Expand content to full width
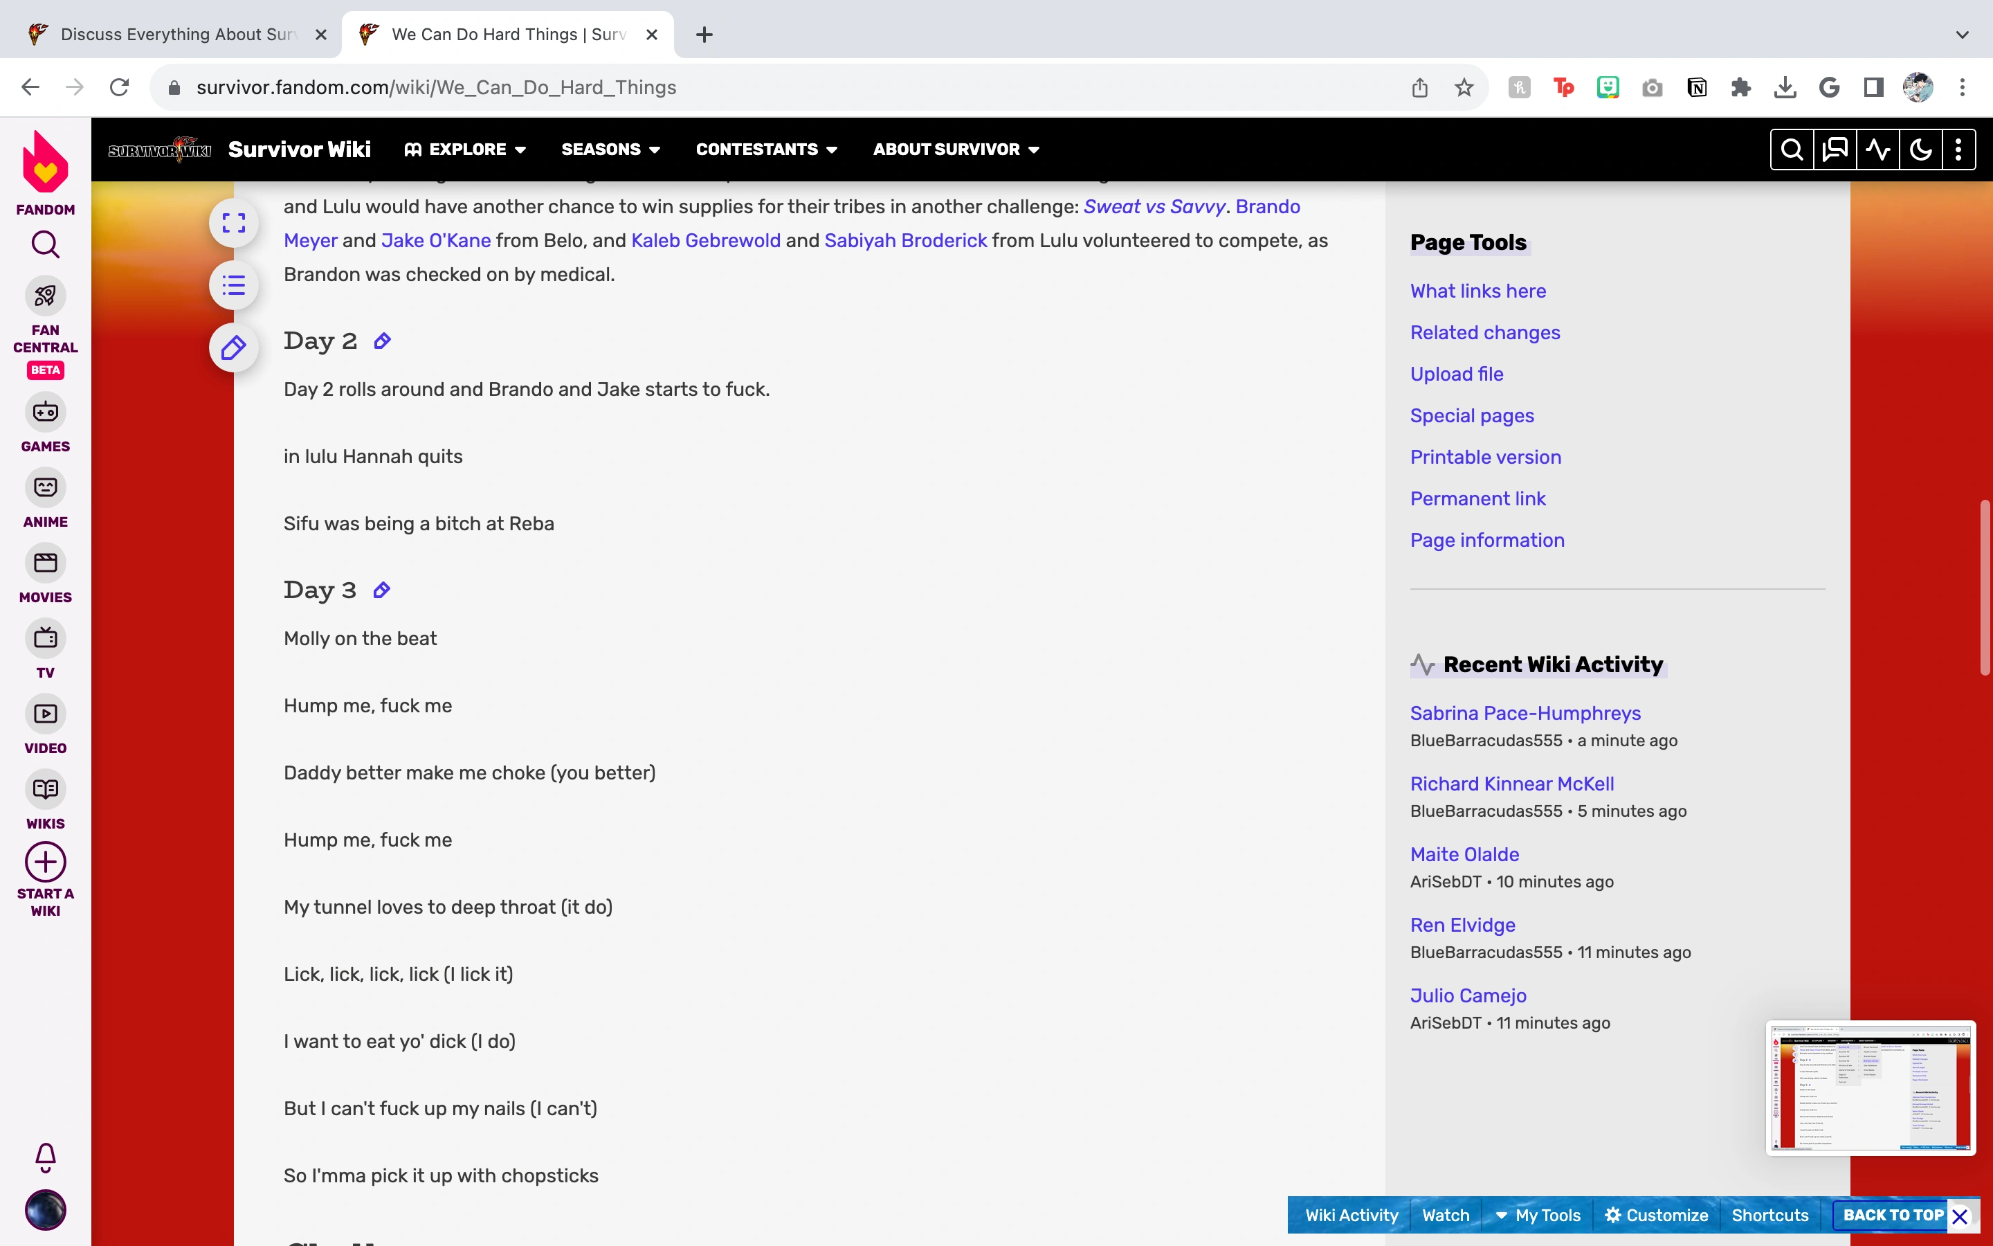Screen dimensions: 1993x1246 coord(234,222)
